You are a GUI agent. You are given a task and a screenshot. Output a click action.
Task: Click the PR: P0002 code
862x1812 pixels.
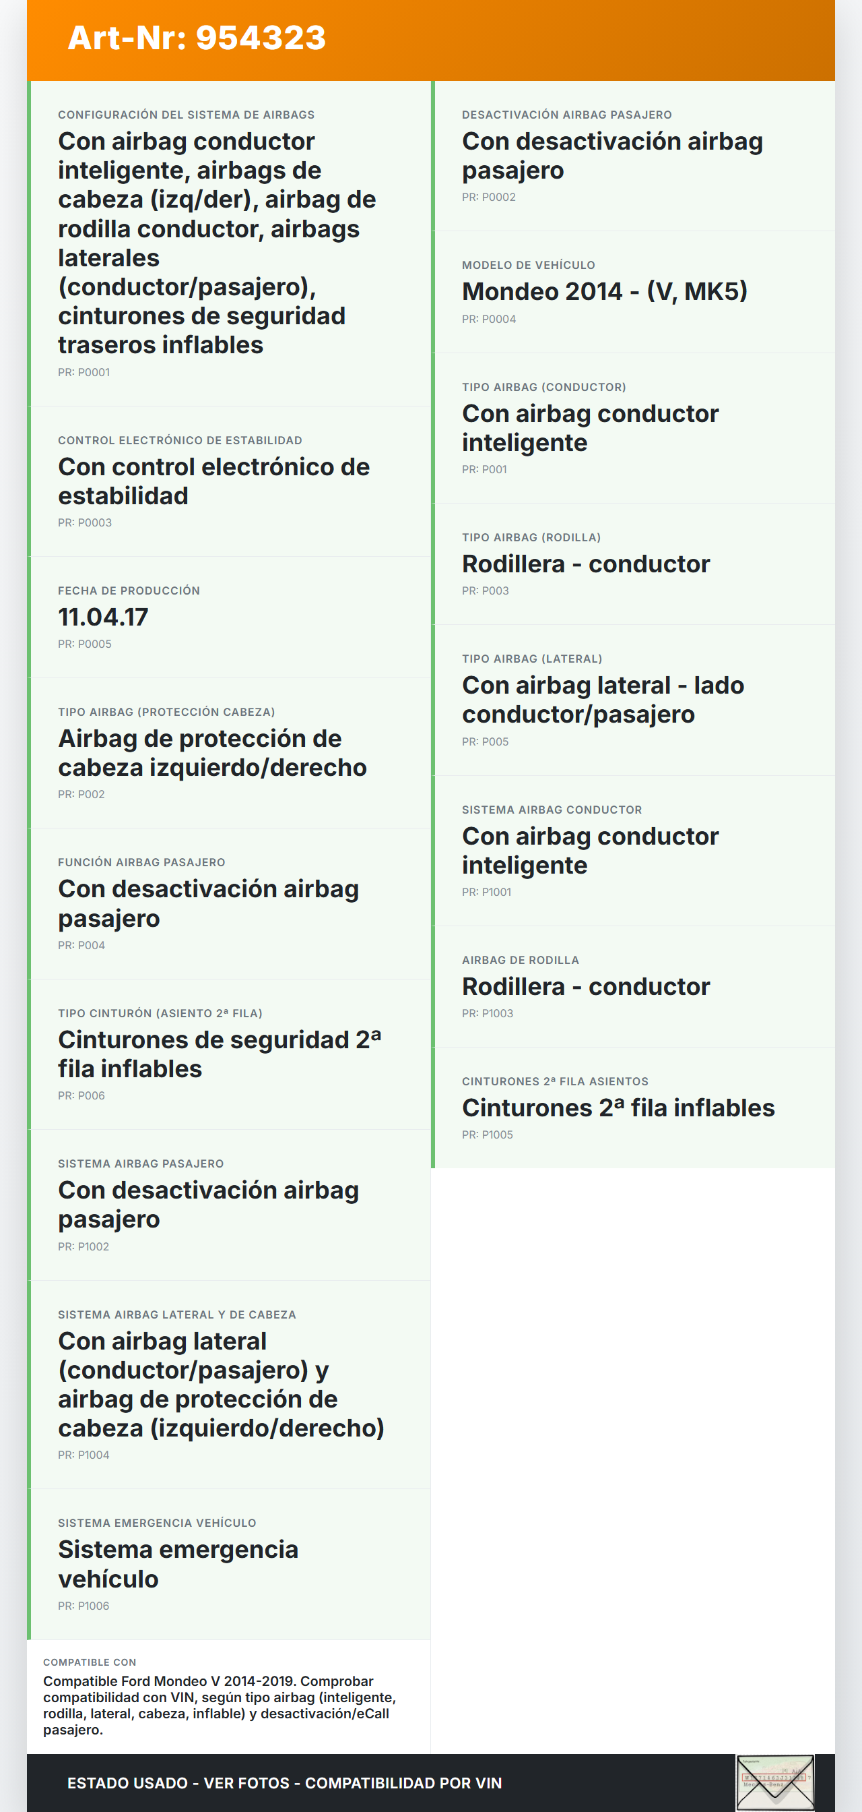point(488,197)
